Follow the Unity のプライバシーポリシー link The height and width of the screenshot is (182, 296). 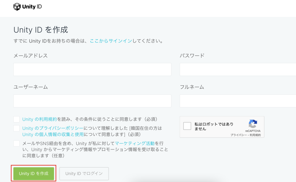53,128
